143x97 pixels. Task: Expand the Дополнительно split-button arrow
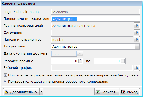coord(41,92)
